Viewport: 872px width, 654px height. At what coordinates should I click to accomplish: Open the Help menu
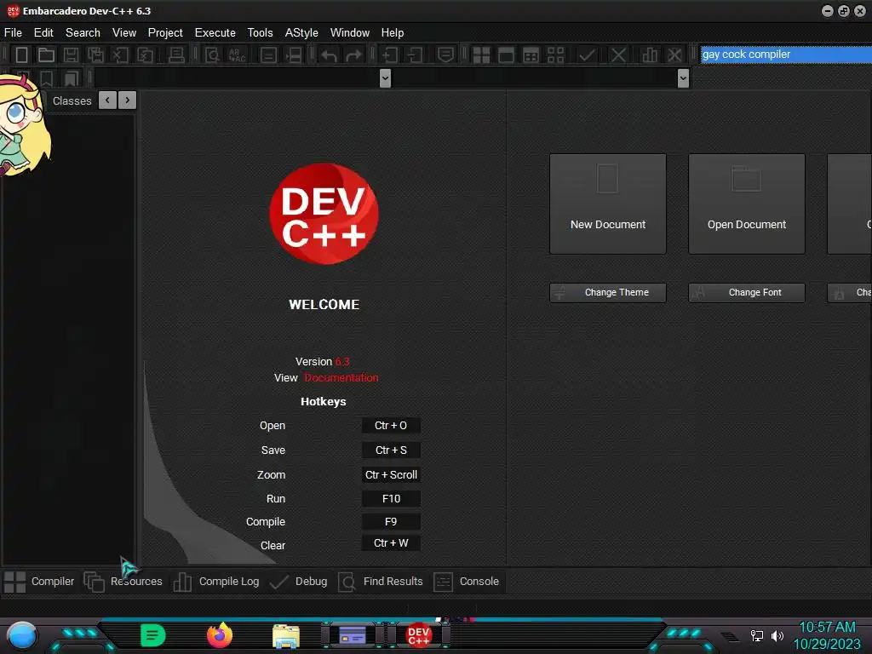(393, 33)
